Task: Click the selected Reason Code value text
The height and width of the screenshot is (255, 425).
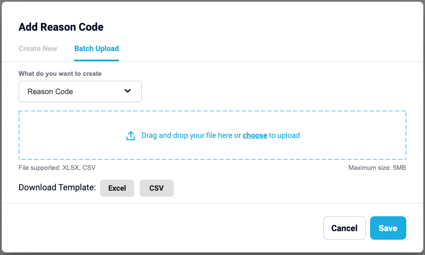Action: pyautogui.click(x=50, y=92)
